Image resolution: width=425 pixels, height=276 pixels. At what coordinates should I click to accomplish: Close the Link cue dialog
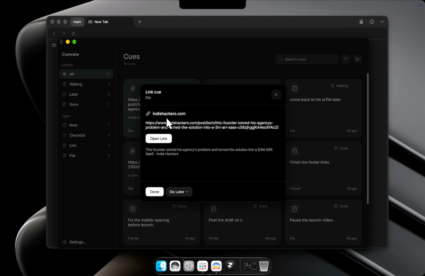click(276, 95)
